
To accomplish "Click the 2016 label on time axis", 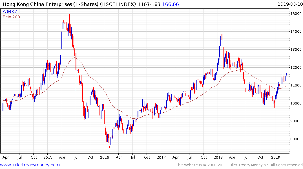I will tap(104, 157).
